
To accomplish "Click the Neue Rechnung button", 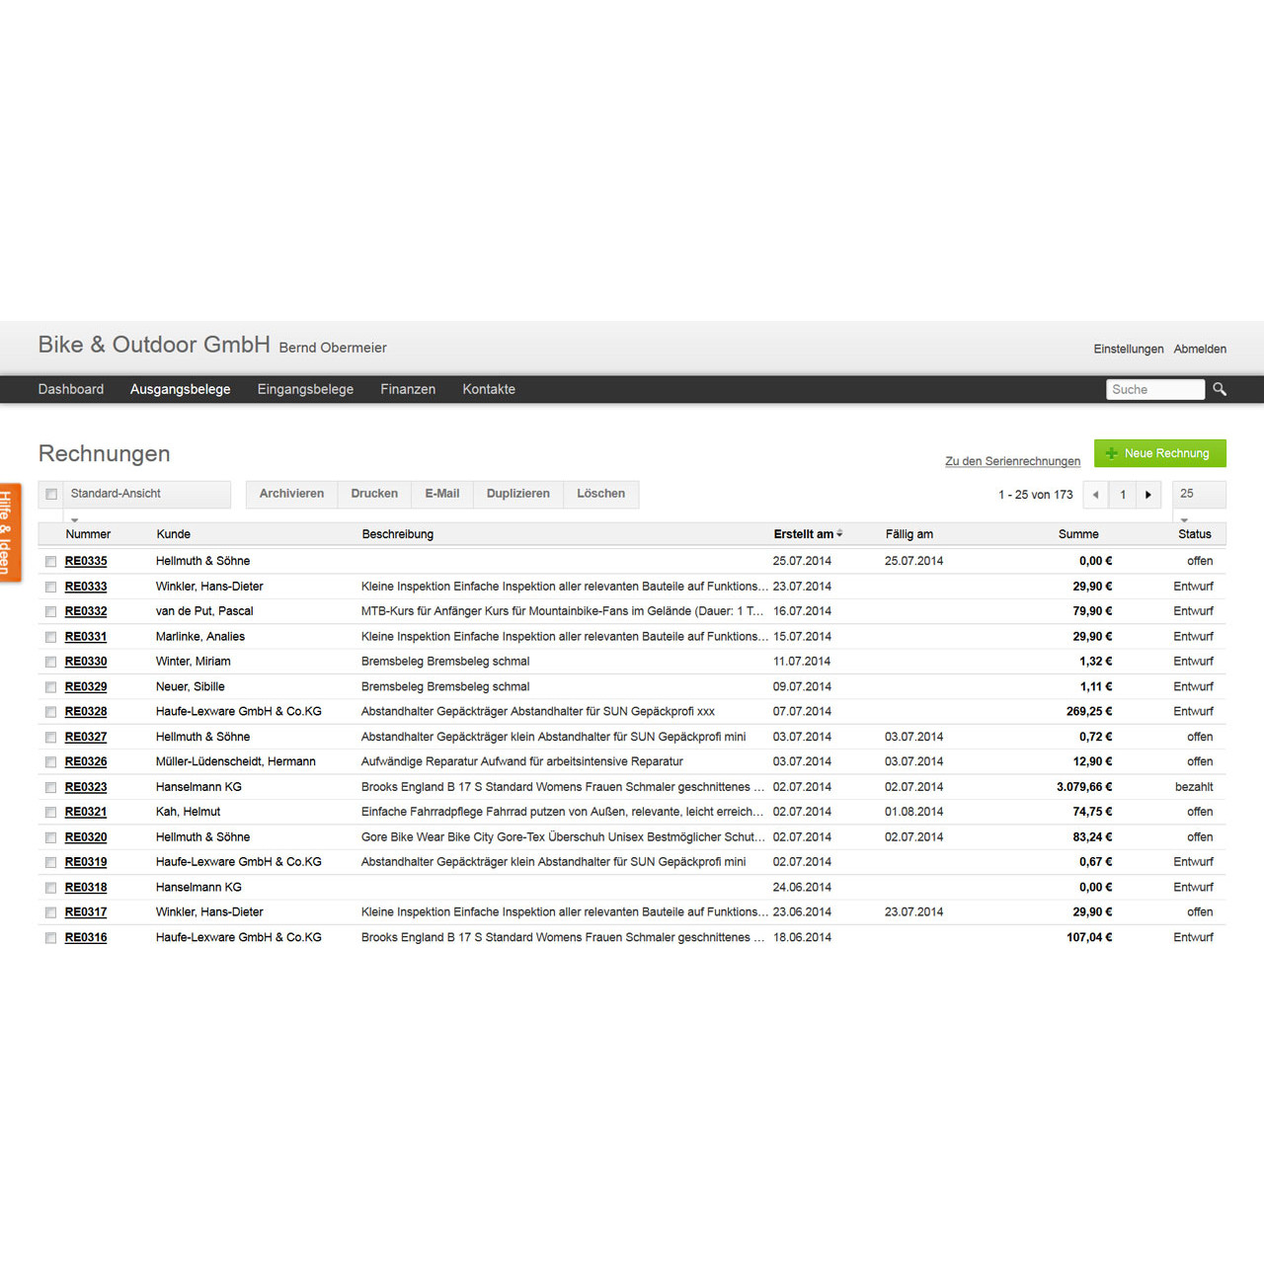I will (x=1160, y=453).
